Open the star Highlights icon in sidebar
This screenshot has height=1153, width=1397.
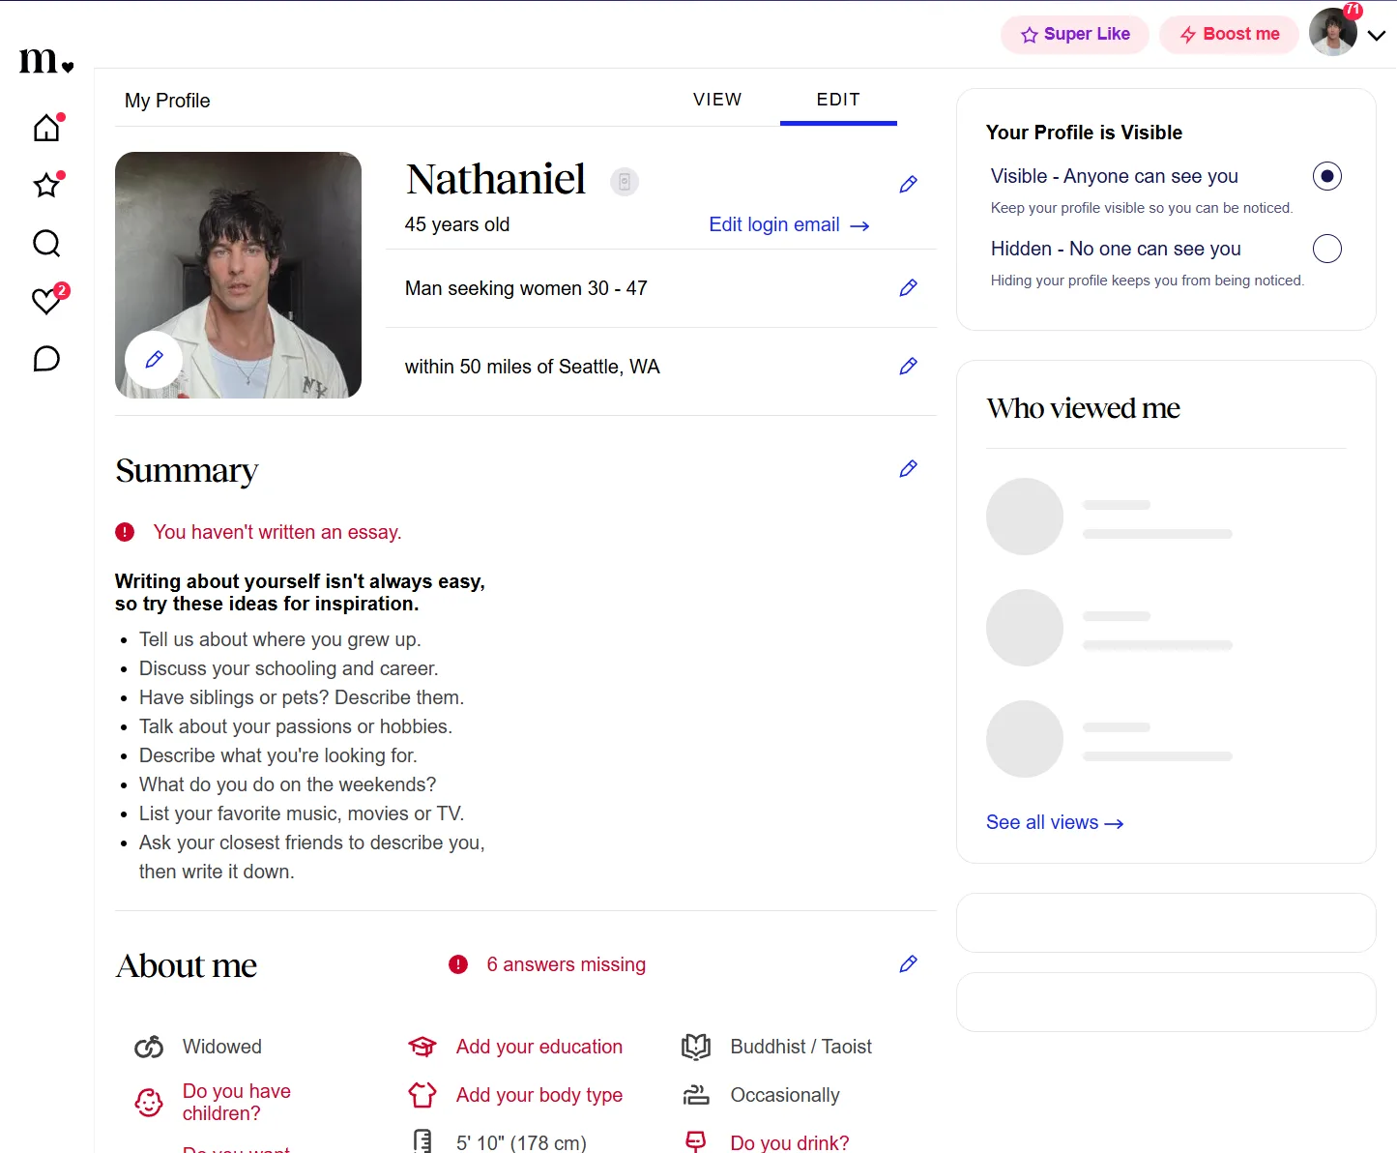pos(46,185)
